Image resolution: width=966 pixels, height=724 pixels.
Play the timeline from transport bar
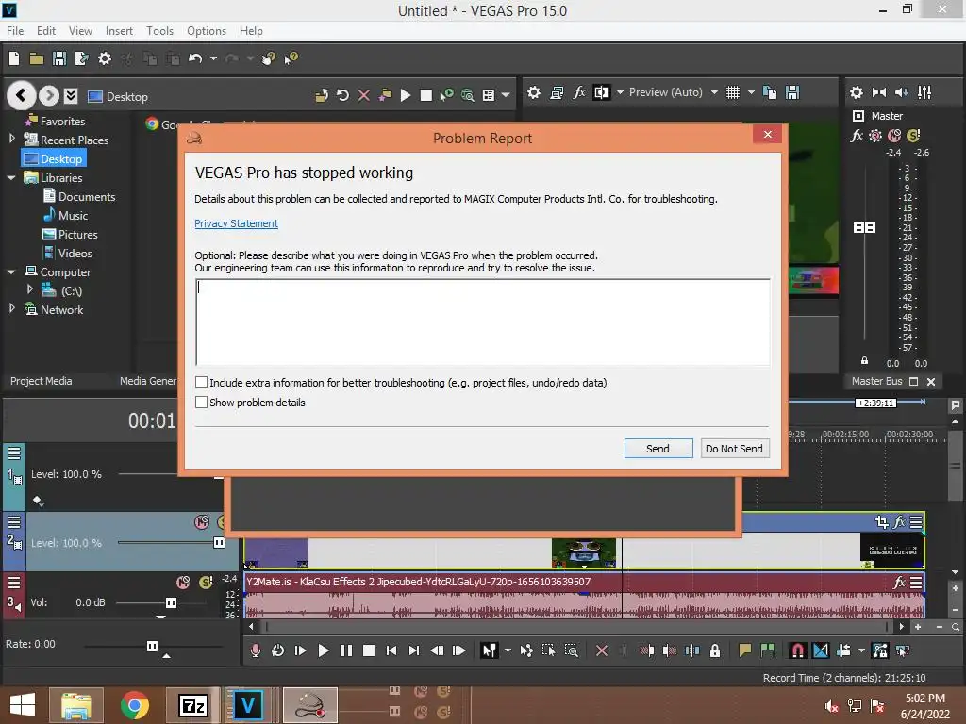coord(323,650)
